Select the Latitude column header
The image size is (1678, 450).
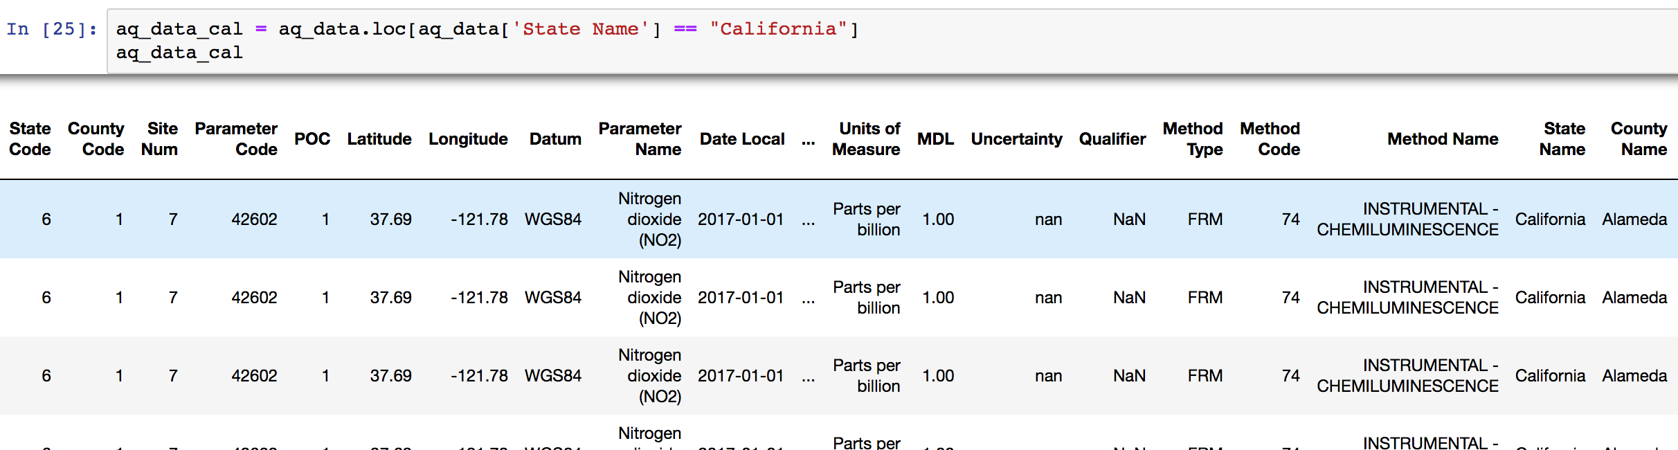(379, 139)
